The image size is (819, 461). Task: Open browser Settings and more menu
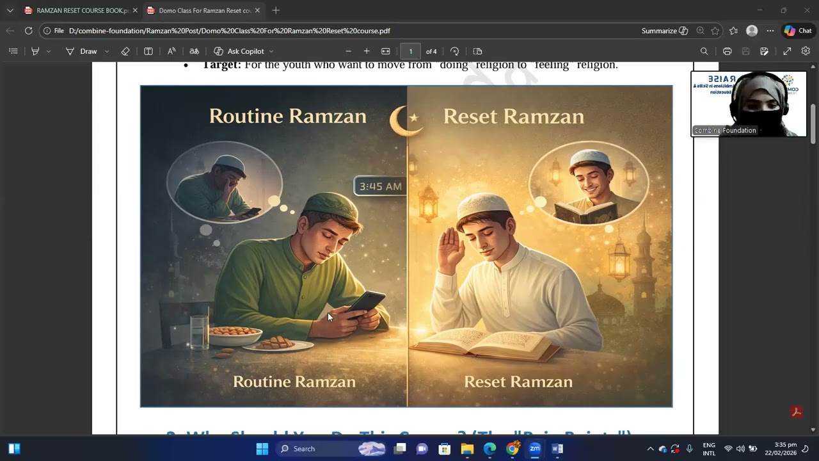click(770, 31)
